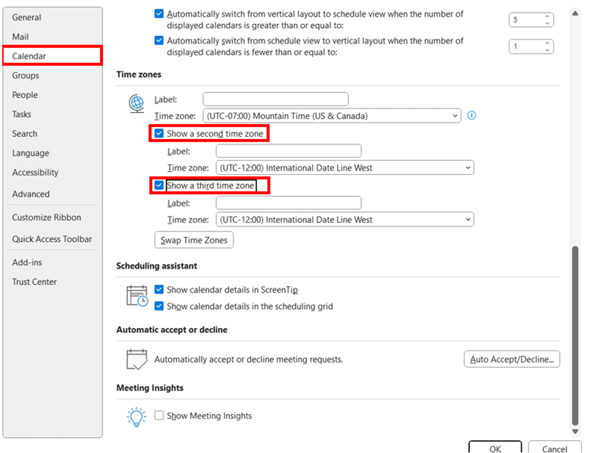The image size is (591, 453).
Task: Open the Mountain Time zone dropdown
Action: (332, 116)
